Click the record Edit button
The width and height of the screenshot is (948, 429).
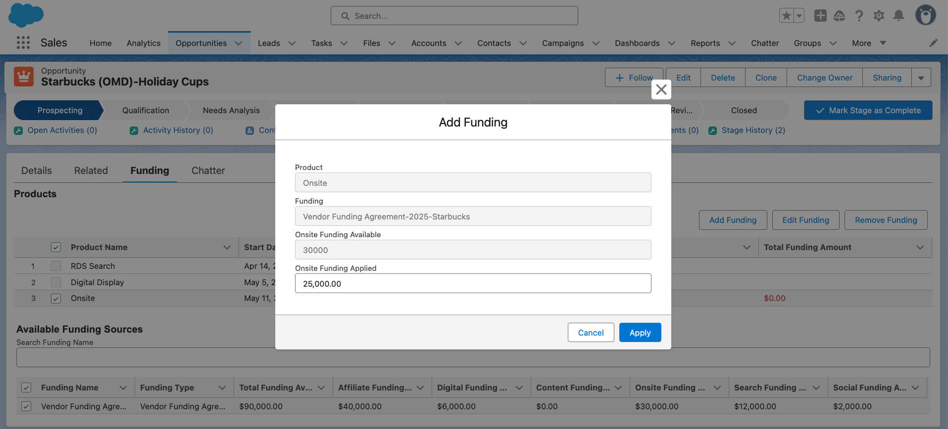click(x=683, y=78)
